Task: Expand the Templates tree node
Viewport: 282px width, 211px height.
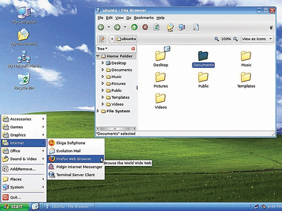Action: (103, 97)
